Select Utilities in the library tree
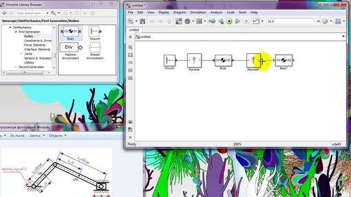The width and height of the screenshot is (351, 197). click(29, 62)
